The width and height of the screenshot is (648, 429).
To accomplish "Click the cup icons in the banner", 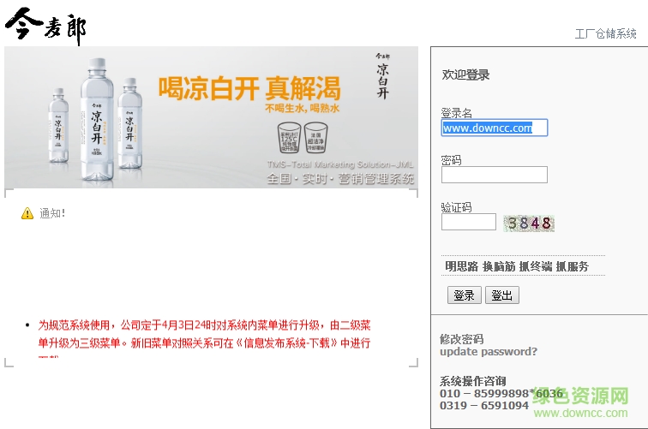I will [303, 138].
